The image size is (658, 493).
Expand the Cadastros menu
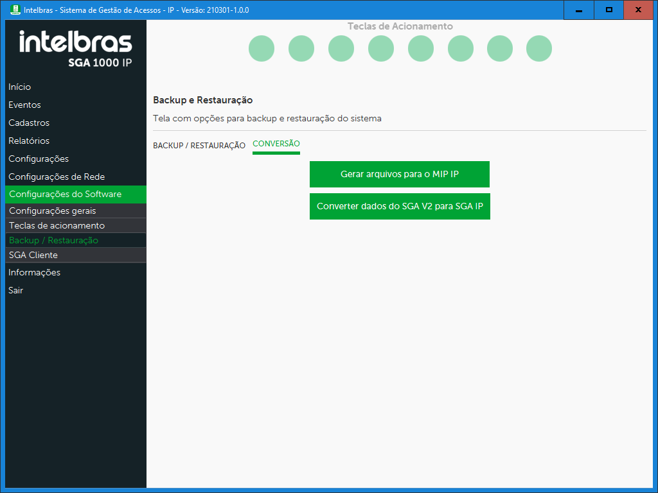pos(29,123)
